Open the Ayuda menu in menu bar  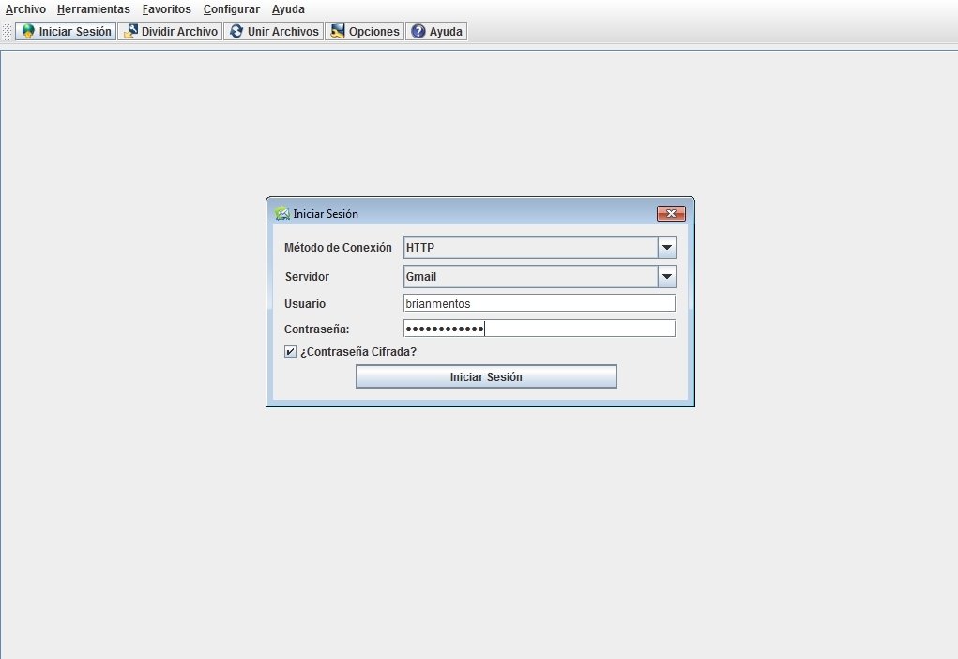288,9
